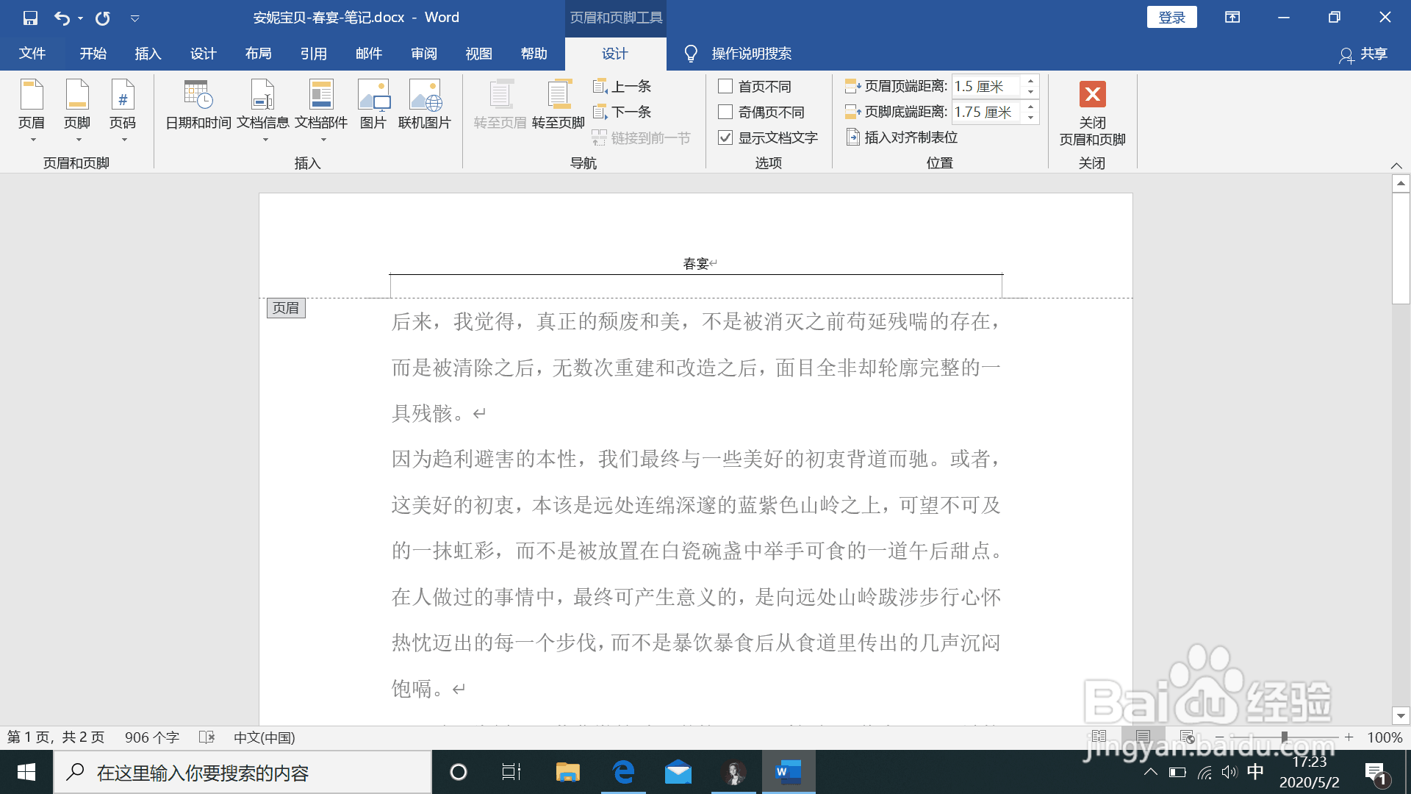Open the 视图 ribbon tab
This screenshot has width=1411, height=794.
point(478,53)
